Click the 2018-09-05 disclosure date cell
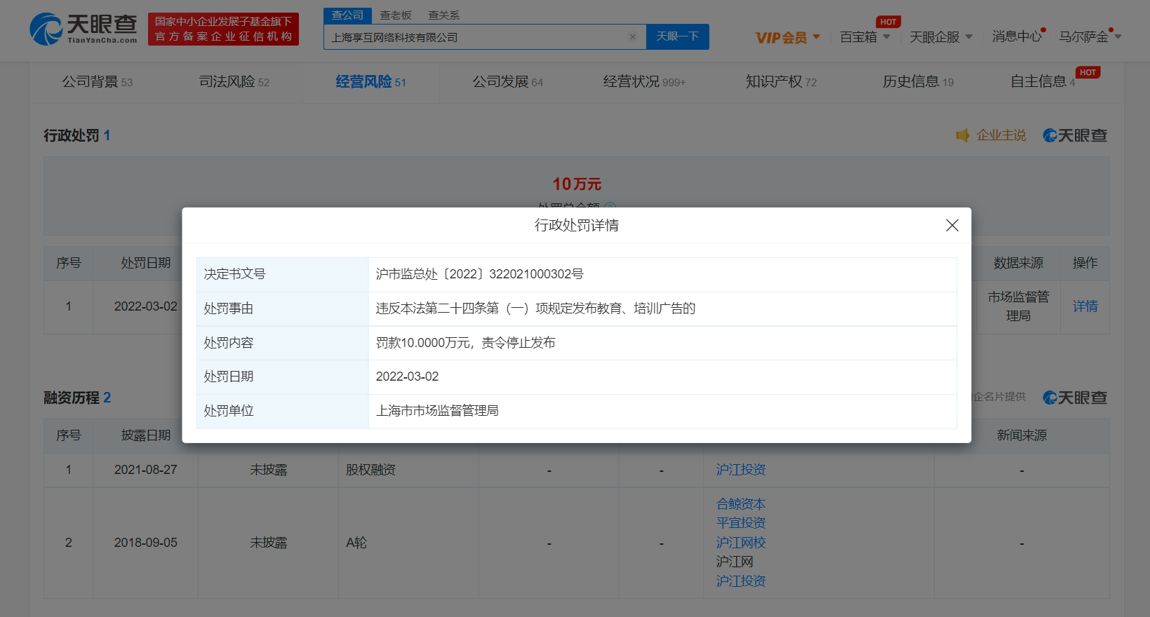This screenshot has height=617, width=1150. click(x=146, y=543)
